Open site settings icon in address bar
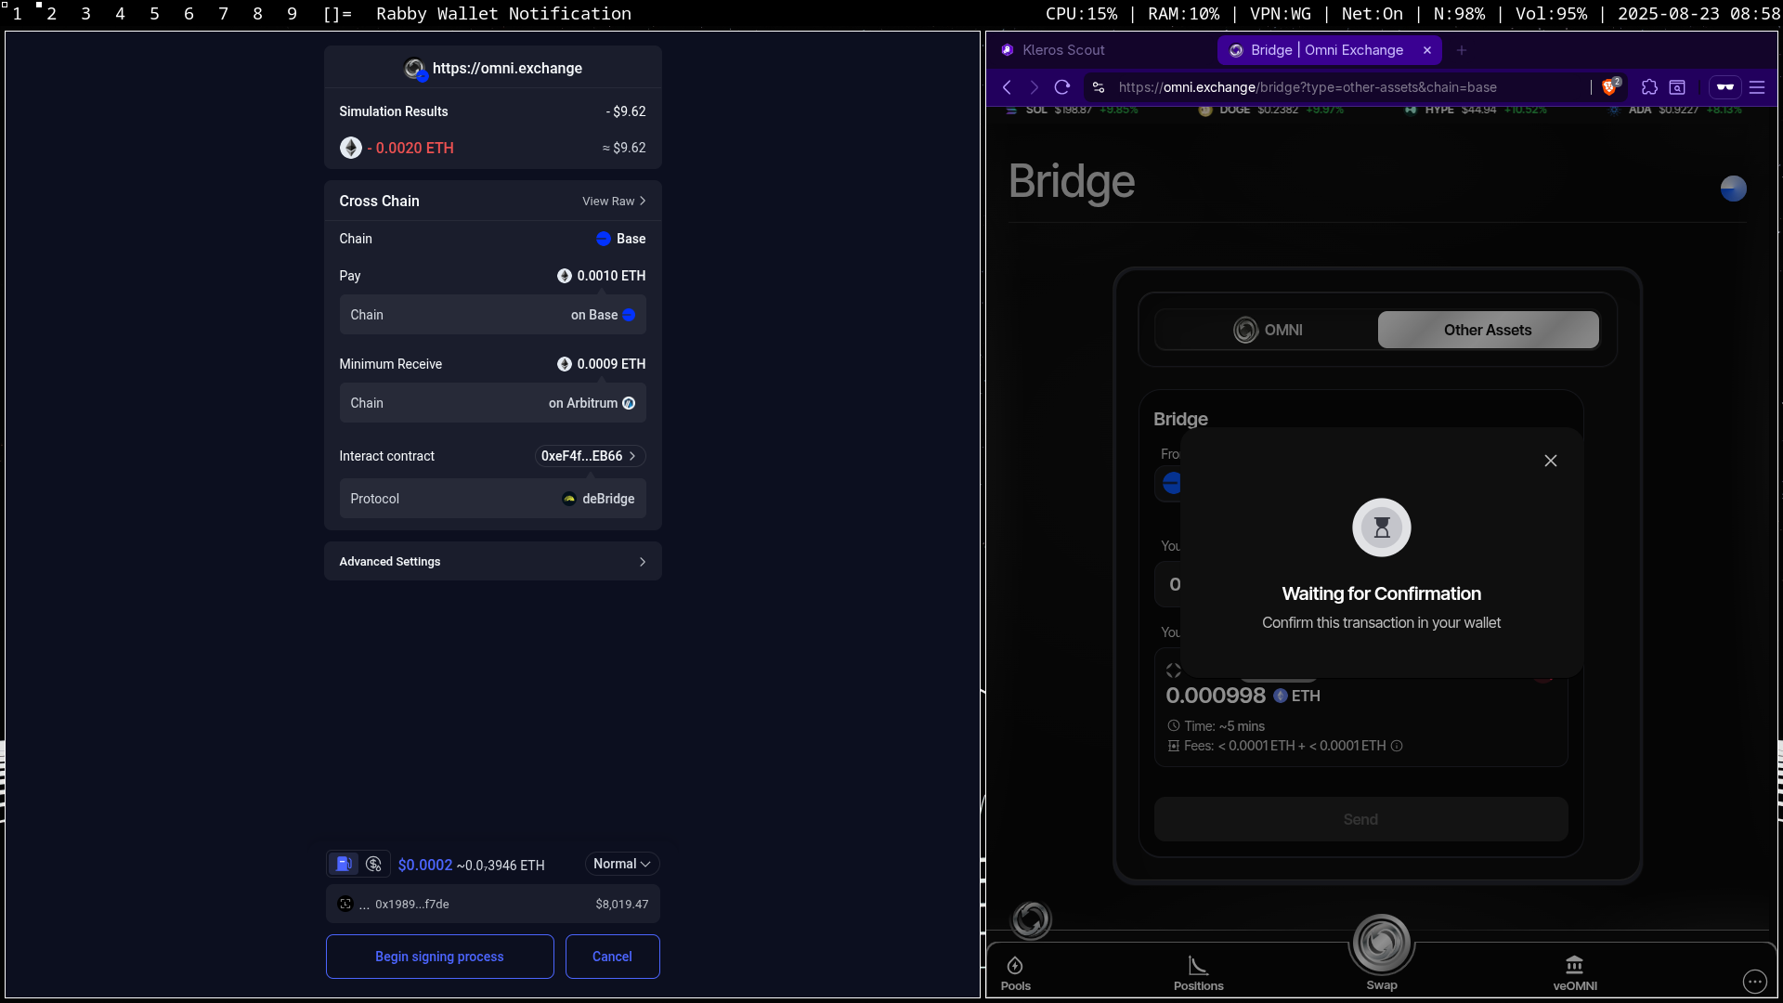This screenshot has width=1783, height=1003. [1099, 87]
